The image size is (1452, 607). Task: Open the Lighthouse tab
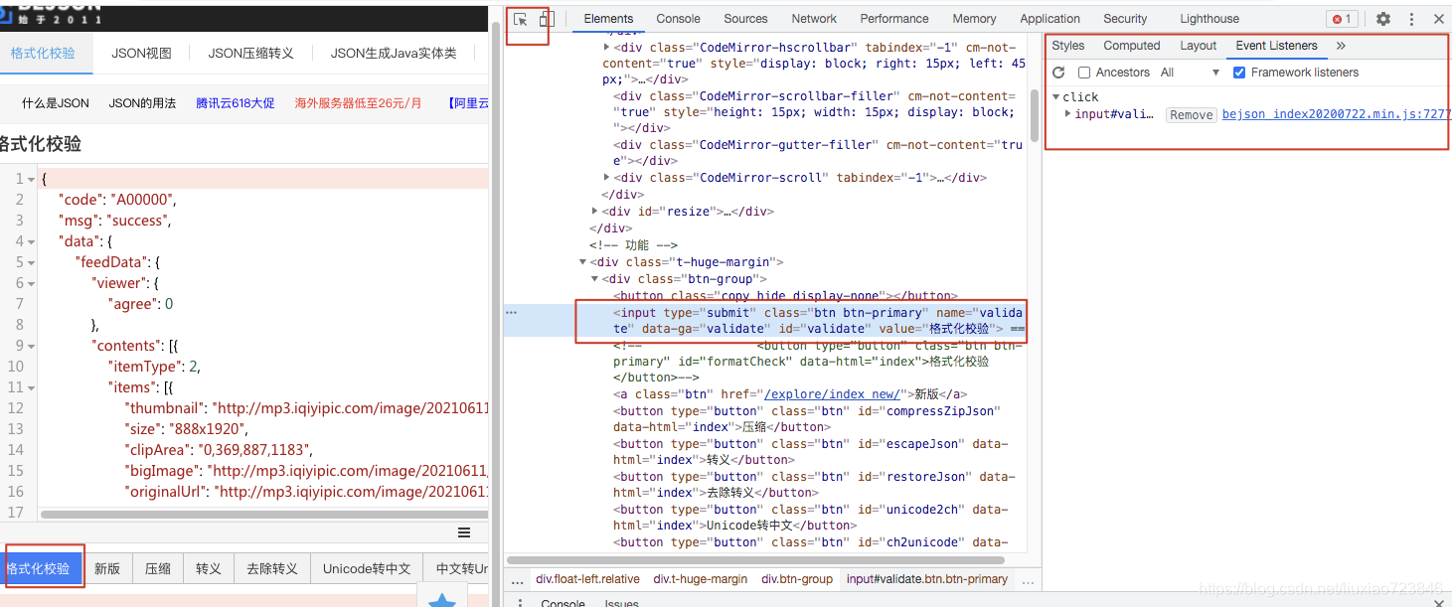click(x=1210, y=19)
